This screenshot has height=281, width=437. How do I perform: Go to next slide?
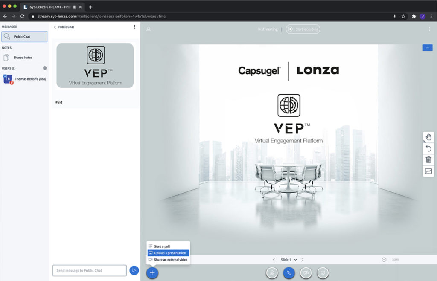pyautogui.click(x=303, y=260)
